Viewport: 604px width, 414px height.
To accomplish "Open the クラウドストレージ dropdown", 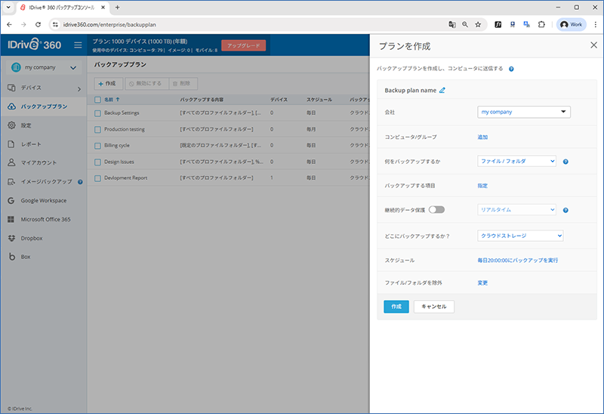I will point(520,236).
